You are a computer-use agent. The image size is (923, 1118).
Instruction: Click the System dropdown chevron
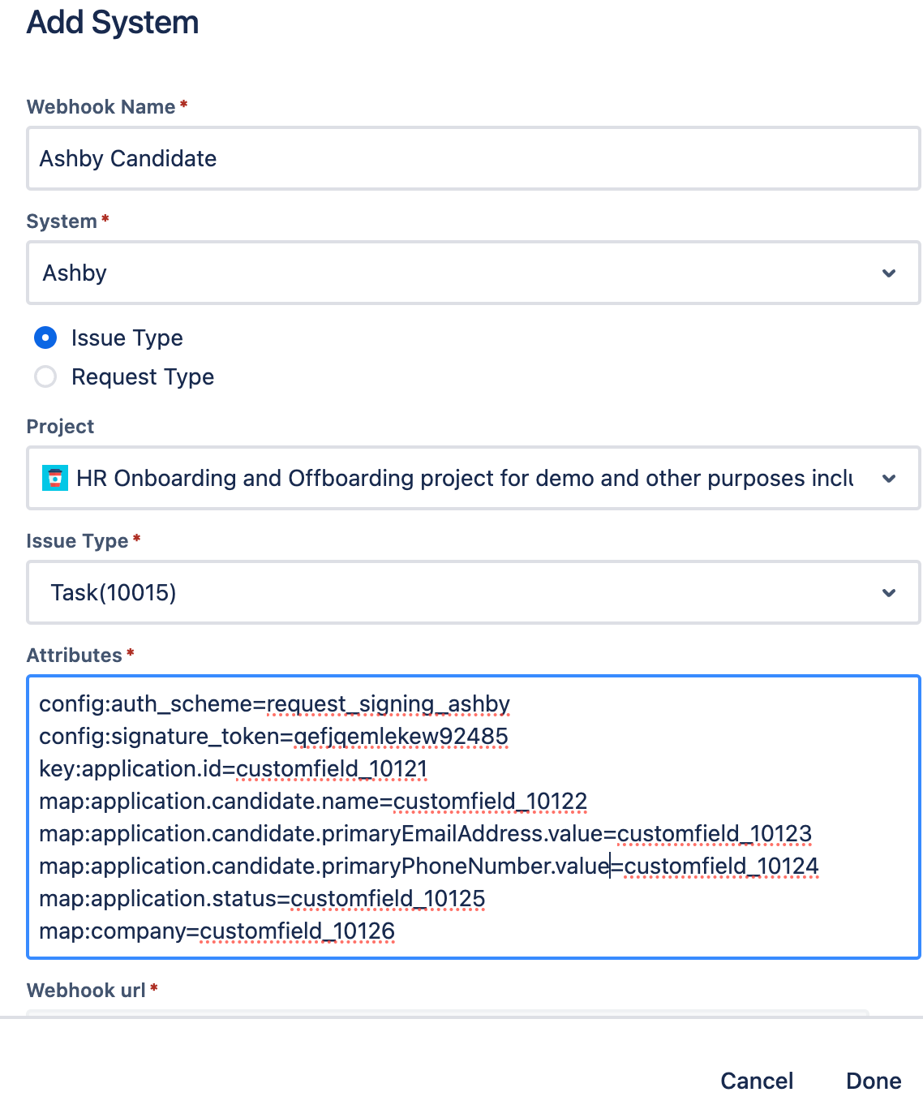click(888, 273)
